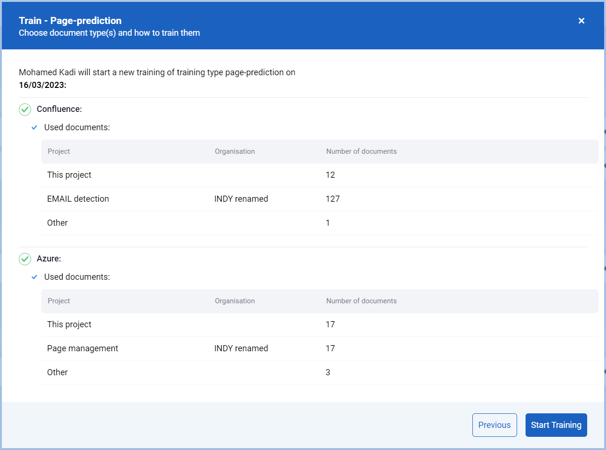Click the Train - Page-prediction dialog title

pos(70,21)
